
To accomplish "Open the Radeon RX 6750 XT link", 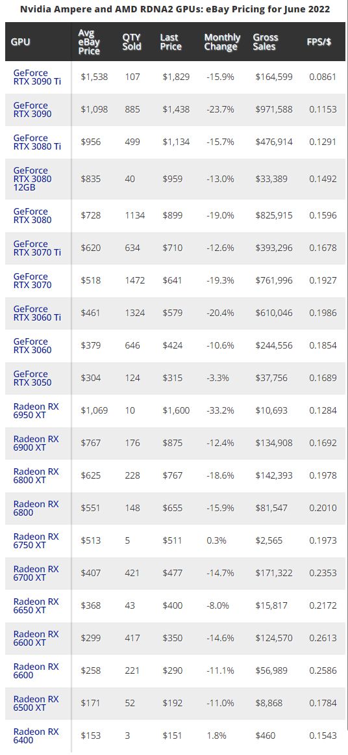I will [x=36, y=541].
